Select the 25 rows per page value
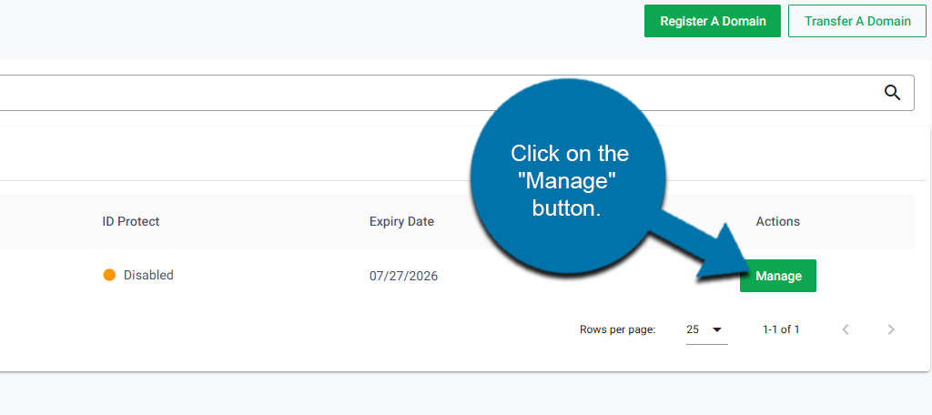Image resolution: width=932 pixels, height=415 pixels. point(693,329)
